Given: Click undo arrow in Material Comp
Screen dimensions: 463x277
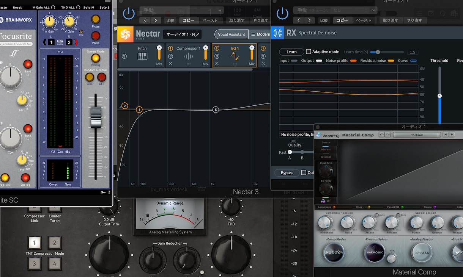Looking at the screenshot, I should [381, 135].
